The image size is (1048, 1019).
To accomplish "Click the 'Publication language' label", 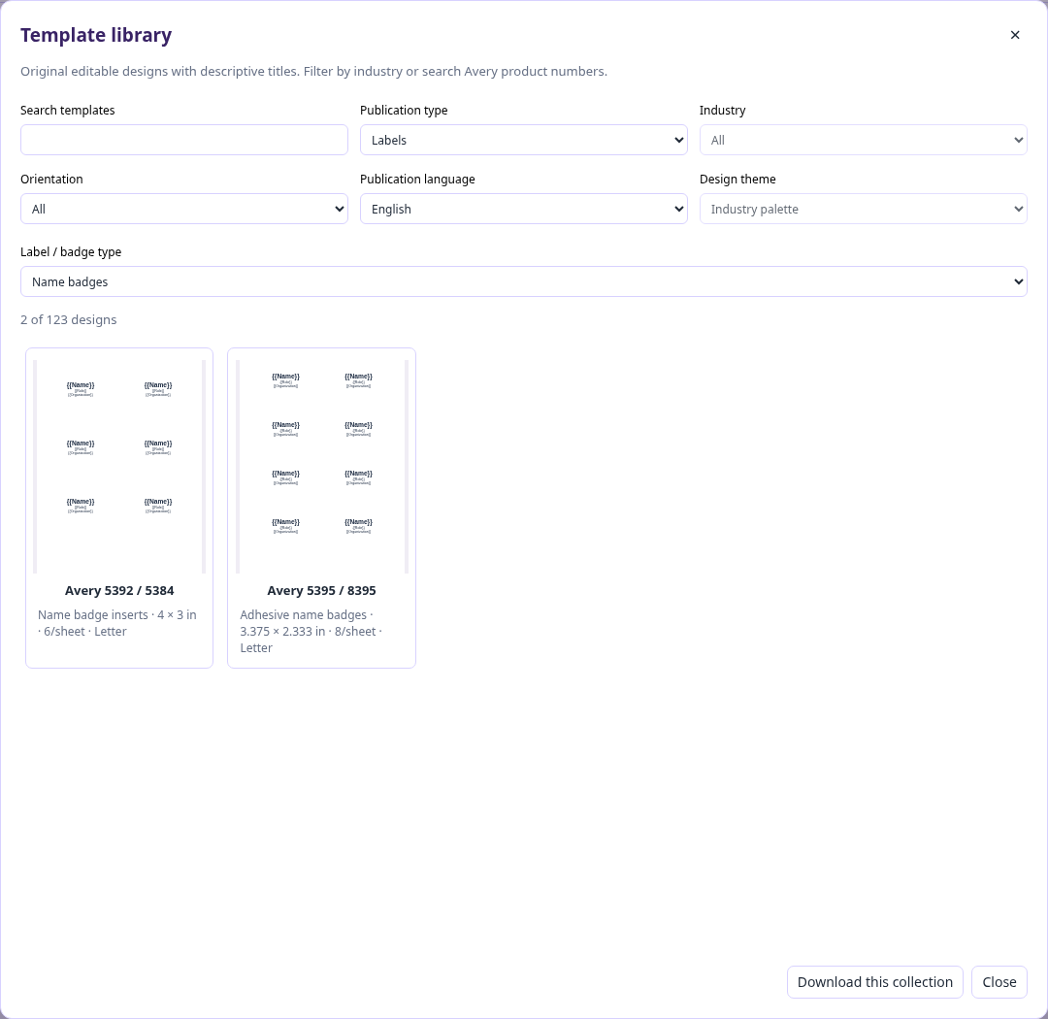I will coord(417,180).
